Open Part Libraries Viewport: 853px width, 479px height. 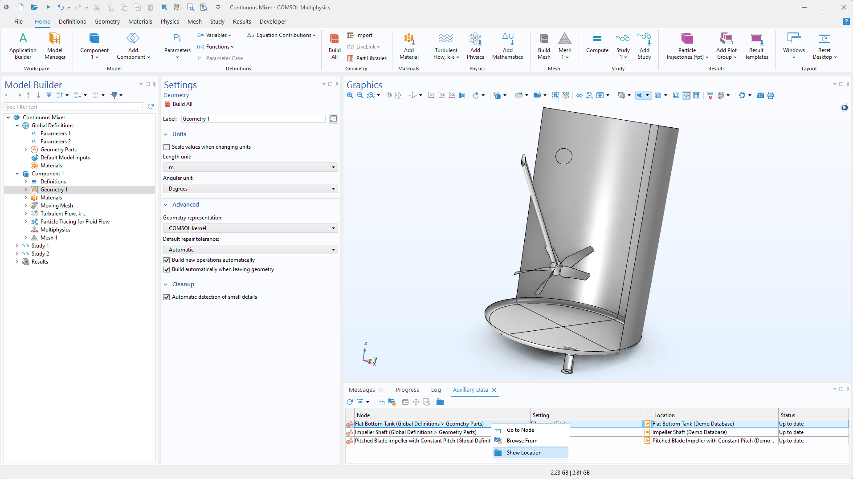click(367, 58)
